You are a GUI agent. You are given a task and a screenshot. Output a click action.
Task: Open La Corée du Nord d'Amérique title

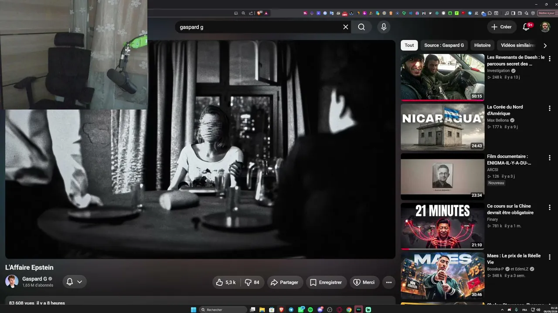pos(505,110)
